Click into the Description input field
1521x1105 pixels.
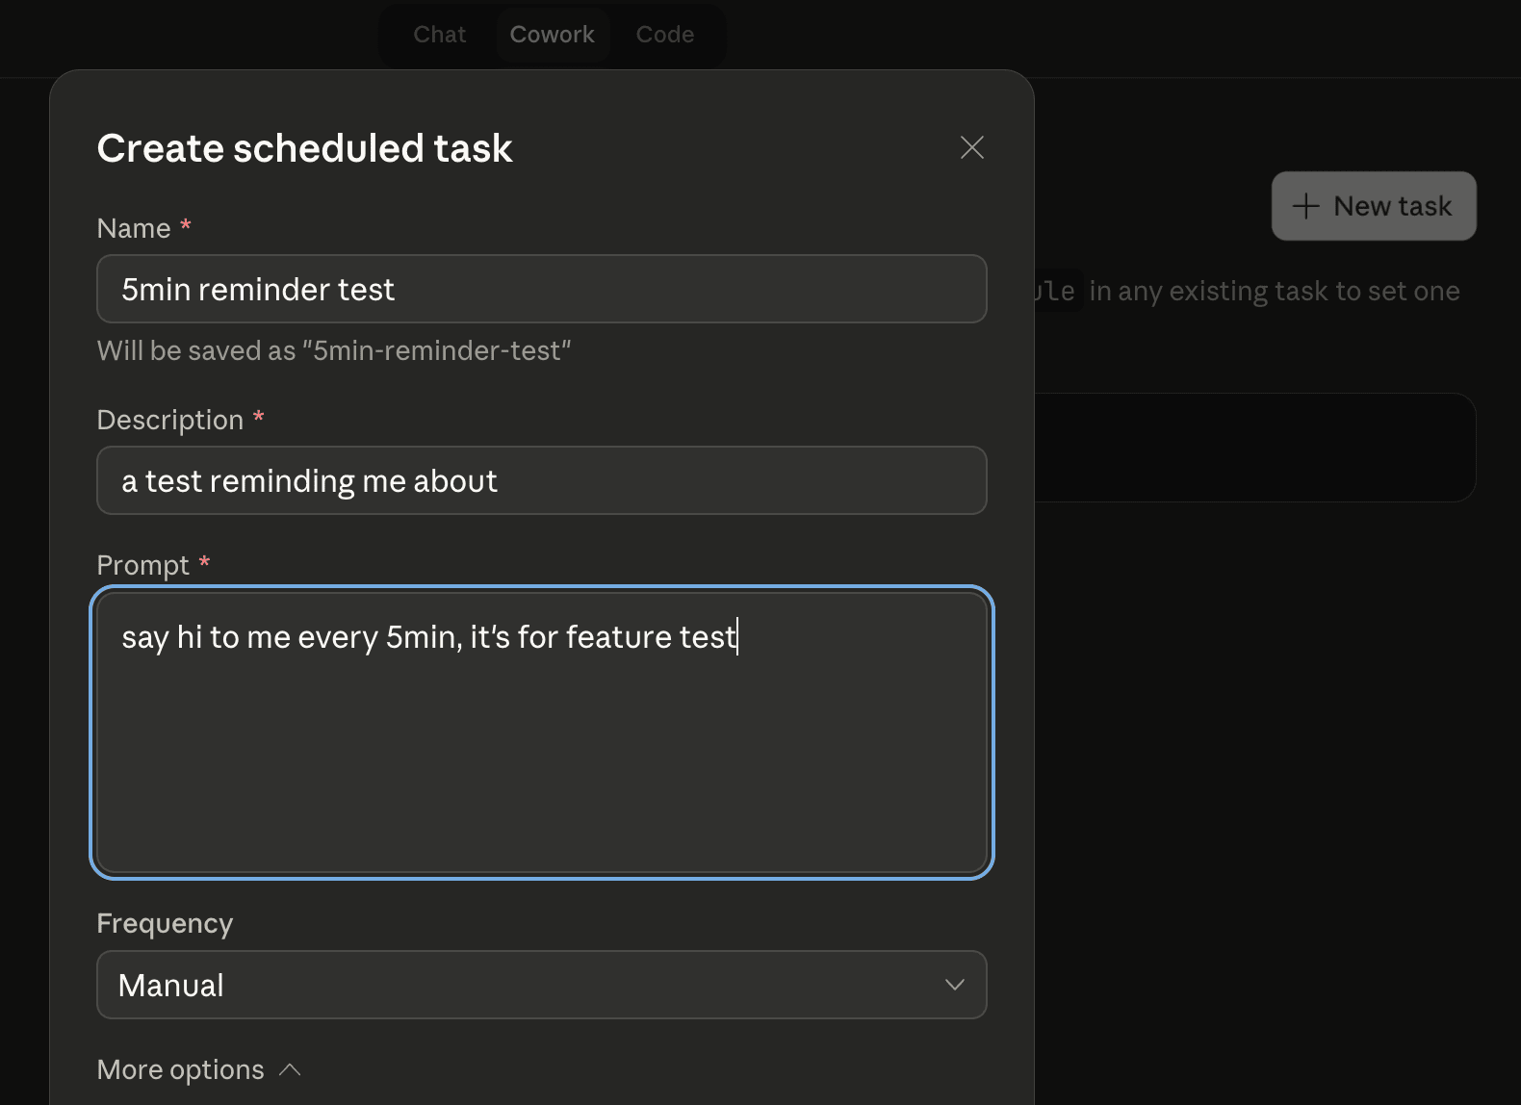coord(541,480)
